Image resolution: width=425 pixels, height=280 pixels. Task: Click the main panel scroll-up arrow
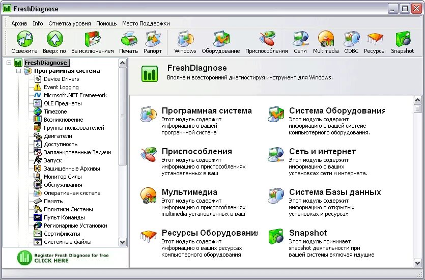(x=418, y=100)
